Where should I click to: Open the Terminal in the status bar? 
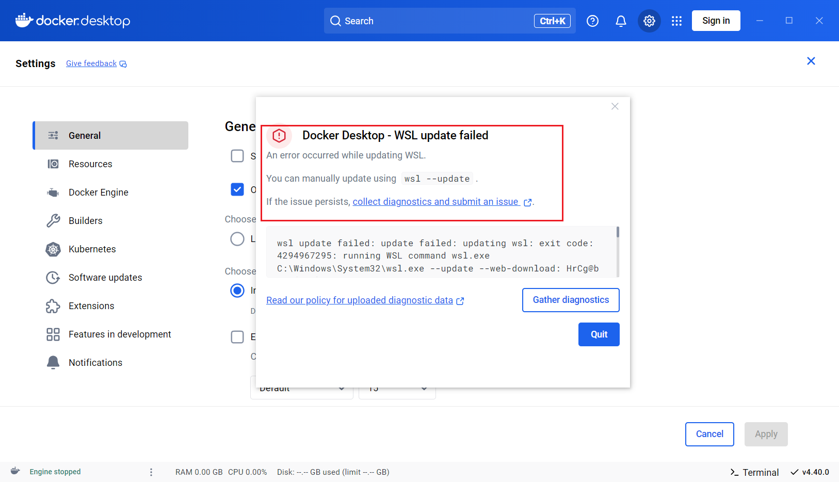click(x=754, y=472)
